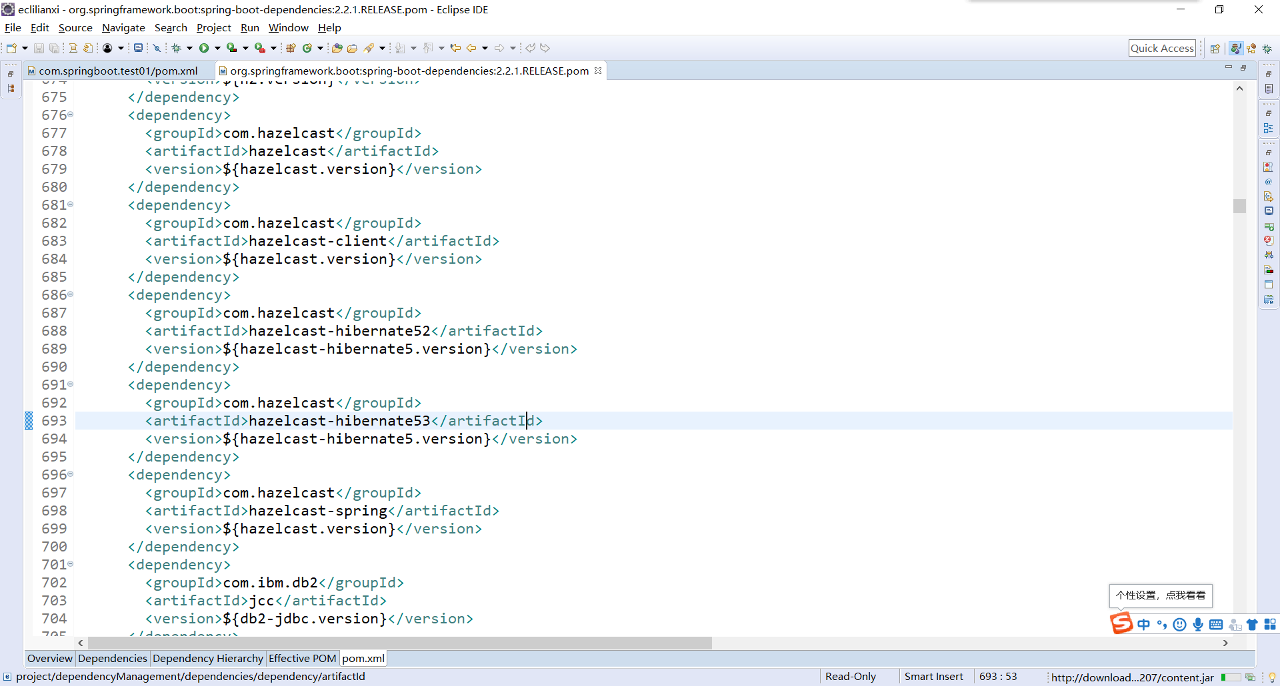
Task: Open the Navigate menu
Action: (123, 28)
